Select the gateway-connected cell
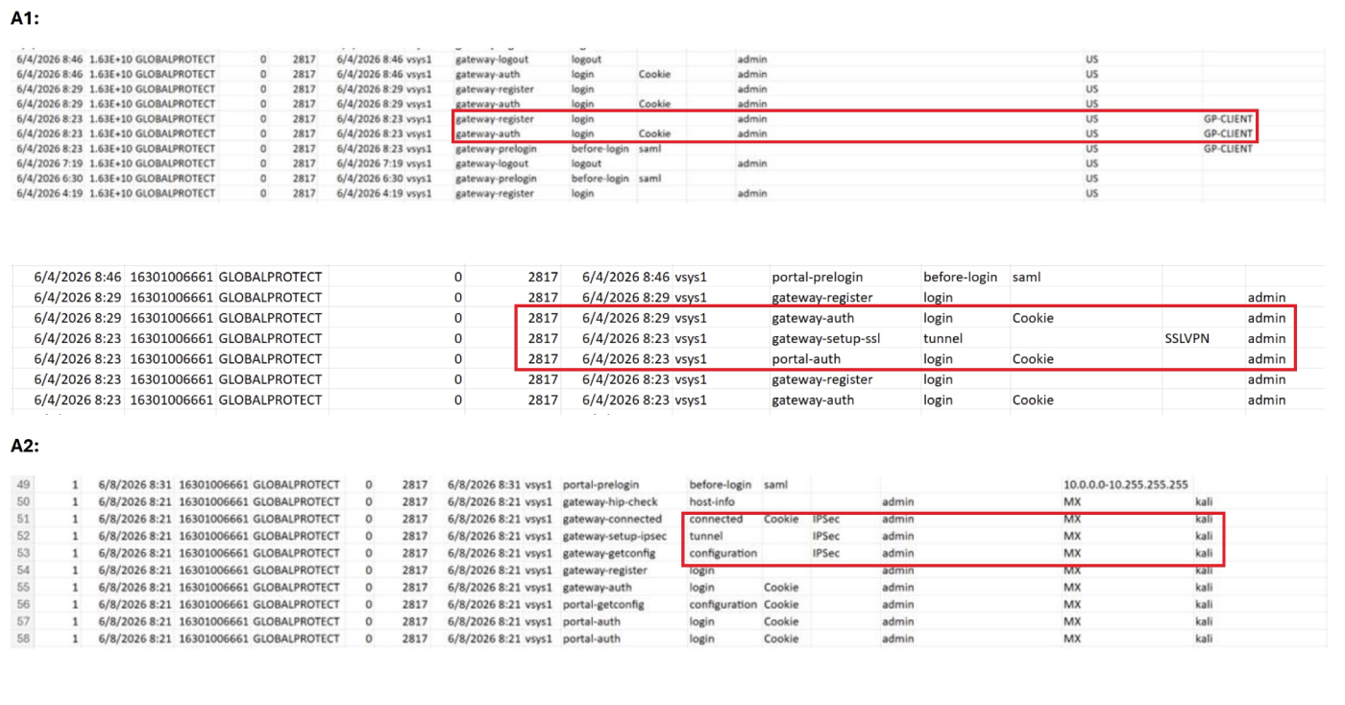This screenshot has height=705, width=1345. (x=612, y=519)
